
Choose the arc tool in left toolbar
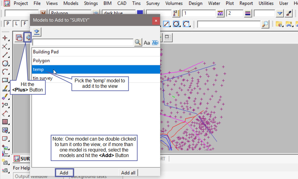[x=5, y=72]
